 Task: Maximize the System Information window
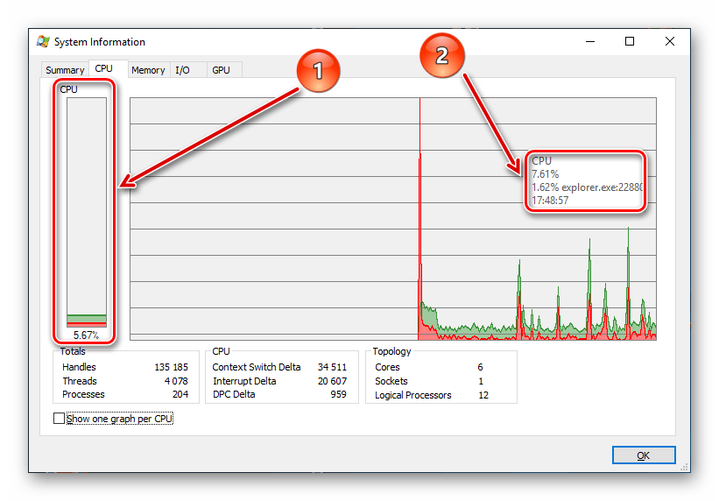[x=629, y=41]
